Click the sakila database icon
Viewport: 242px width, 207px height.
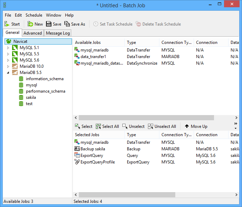[x=21, y=97]
